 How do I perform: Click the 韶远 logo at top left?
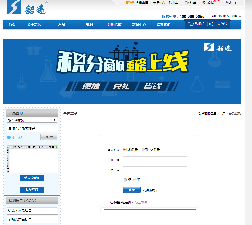click(x=27, y=7)
